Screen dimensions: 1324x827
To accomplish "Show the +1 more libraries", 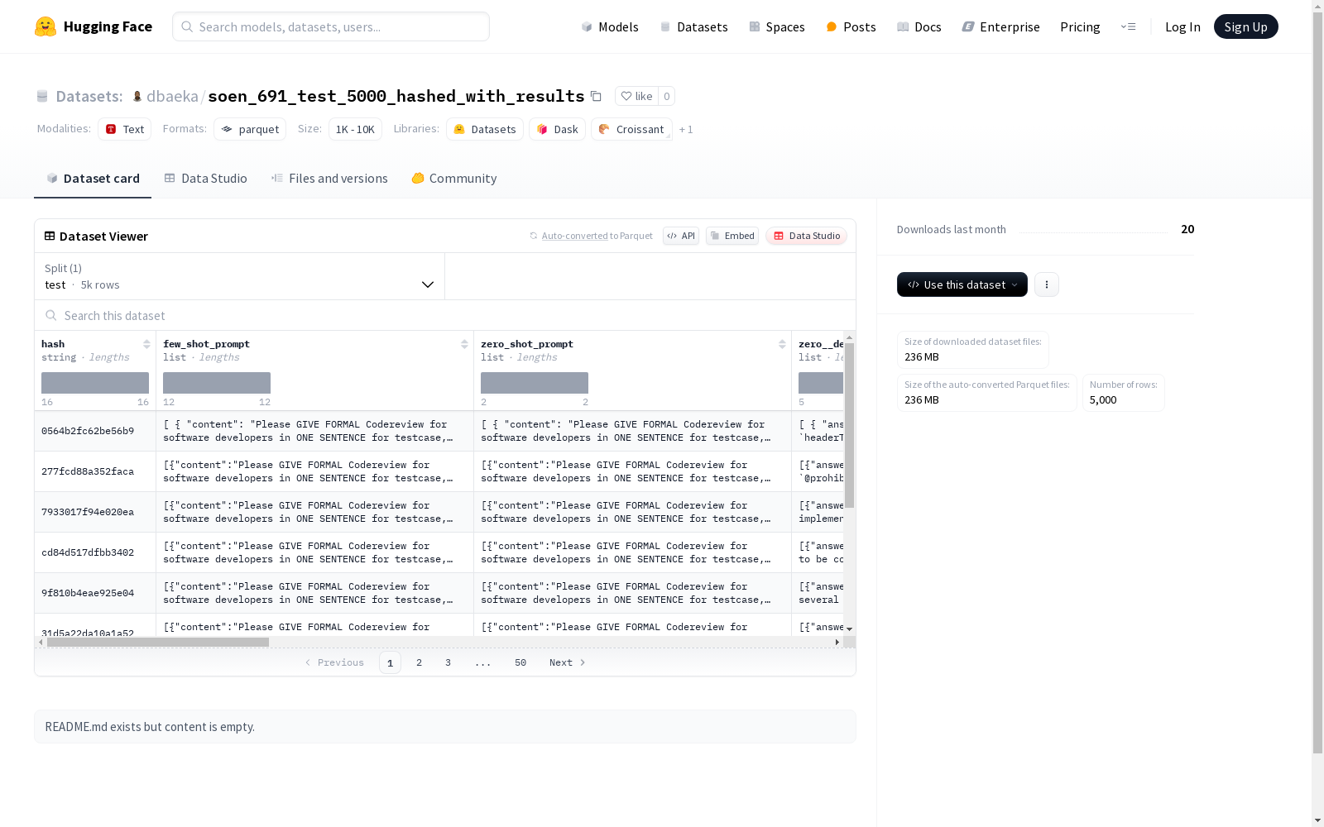I will pyautogui.click(x=686, y=129).
